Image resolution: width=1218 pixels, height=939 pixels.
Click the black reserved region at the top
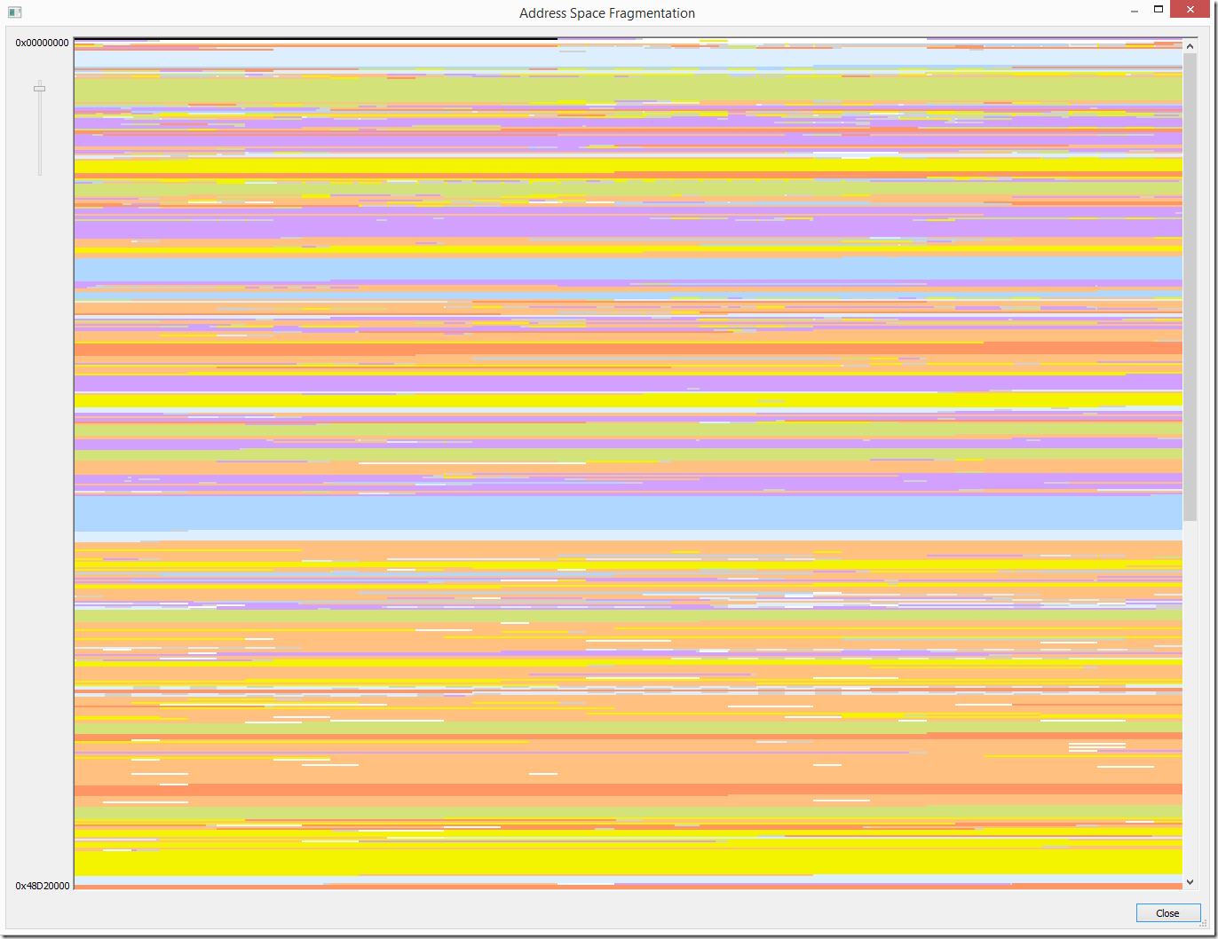[x=311, y=39]
